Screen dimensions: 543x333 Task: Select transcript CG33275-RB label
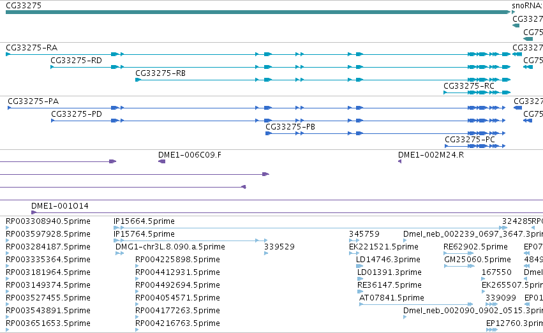coord(160,73)
